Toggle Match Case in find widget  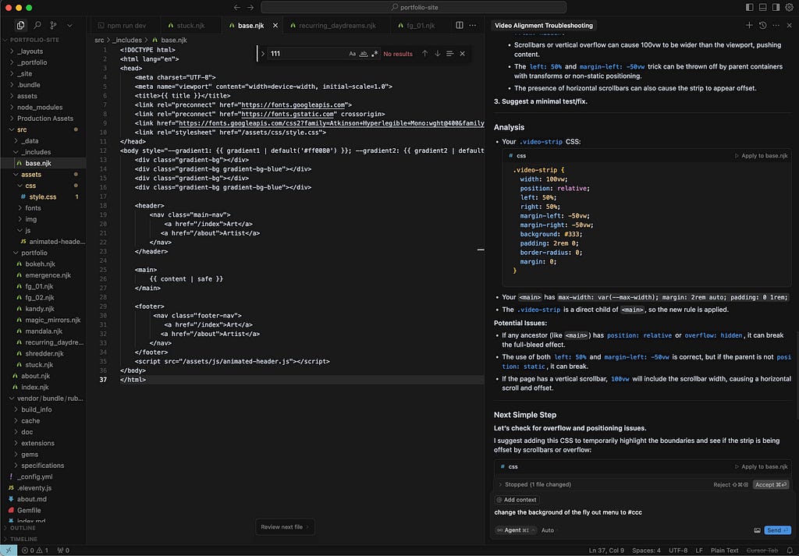click(352, 54)
